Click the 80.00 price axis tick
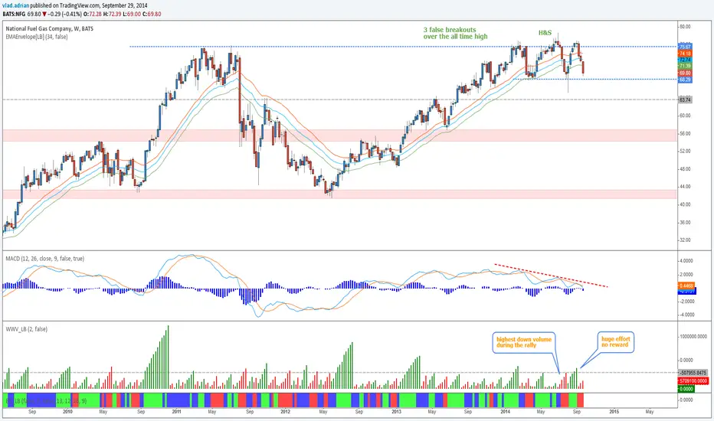 pos(685,27)
